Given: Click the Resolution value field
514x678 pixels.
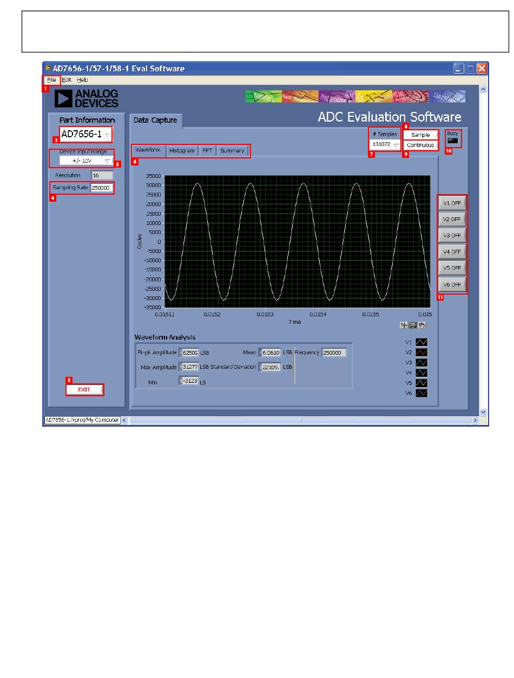Looking at the screenshot, I should (102, 175).
